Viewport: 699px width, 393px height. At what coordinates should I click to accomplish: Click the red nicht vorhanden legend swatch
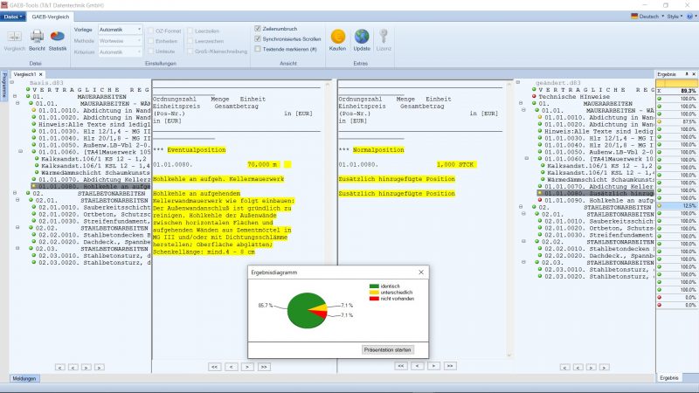click(374, 299)
